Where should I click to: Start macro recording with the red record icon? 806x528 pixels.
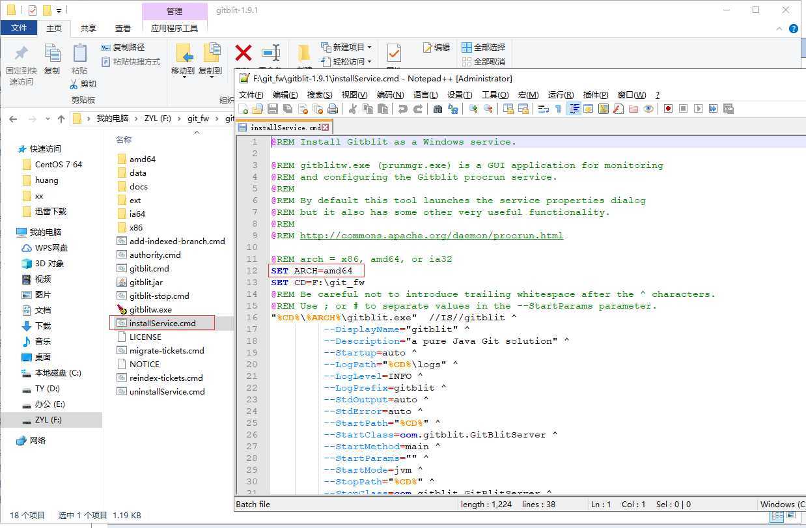click(x=668, y=109)
